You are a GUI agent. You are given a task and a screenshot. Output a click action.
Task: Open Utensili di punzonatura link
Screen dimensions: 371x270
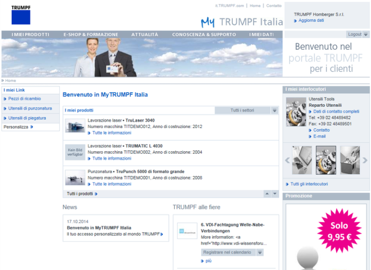[x=30, y=108]
